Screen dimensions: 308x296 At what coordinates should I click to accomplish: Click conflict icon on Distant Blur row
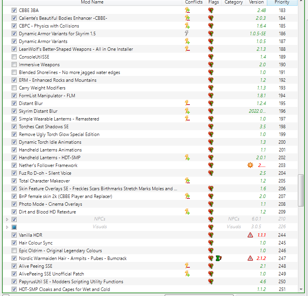(x=187, y=103)
